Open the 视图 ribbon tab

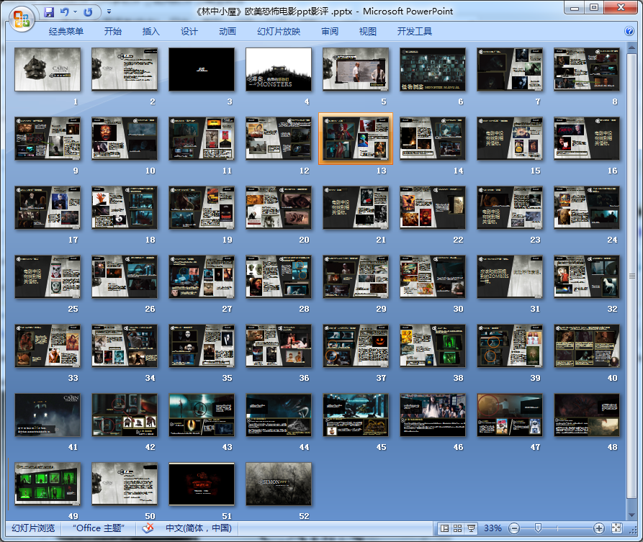coord(368,32)
